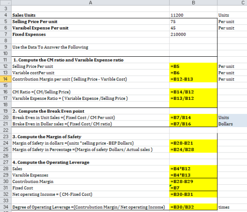247x212 pixels.
Task: Click 'Varaible Expenses' label in row 29
Action: tap(90, 175)
